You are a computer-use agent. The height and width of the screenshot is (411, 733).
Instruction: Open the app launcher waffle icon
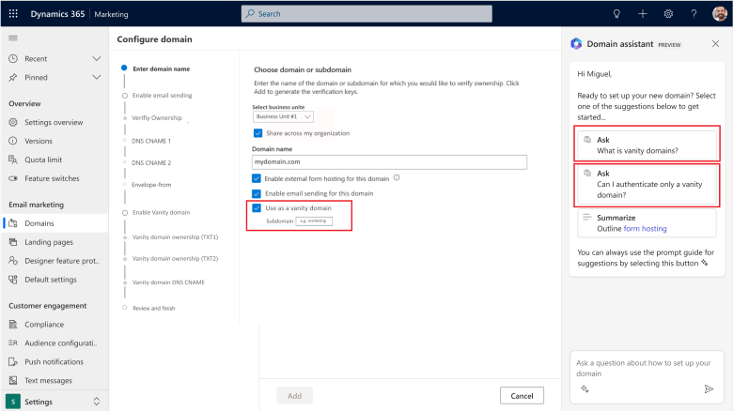click(x=14, y=14)
